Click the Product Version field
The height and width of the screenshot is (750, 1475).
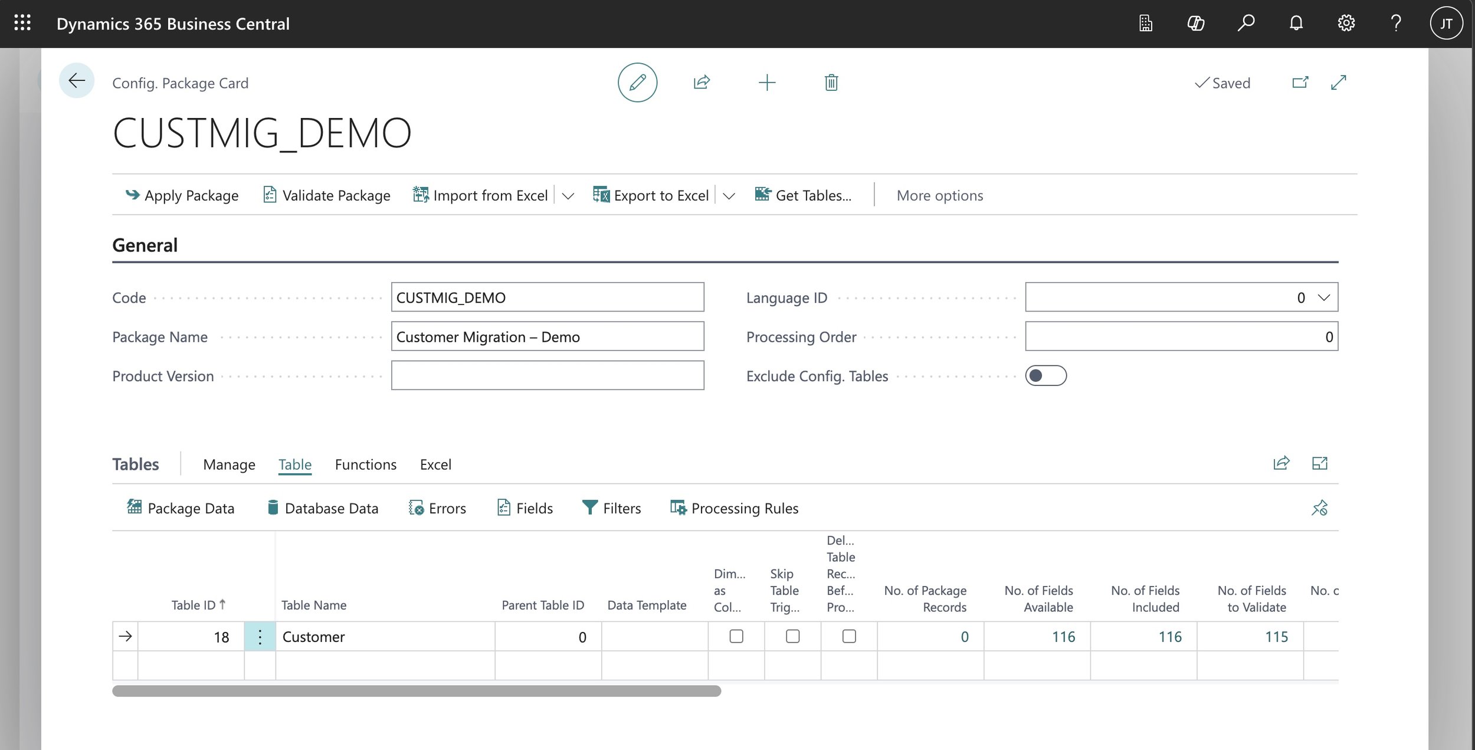(548, 375)
